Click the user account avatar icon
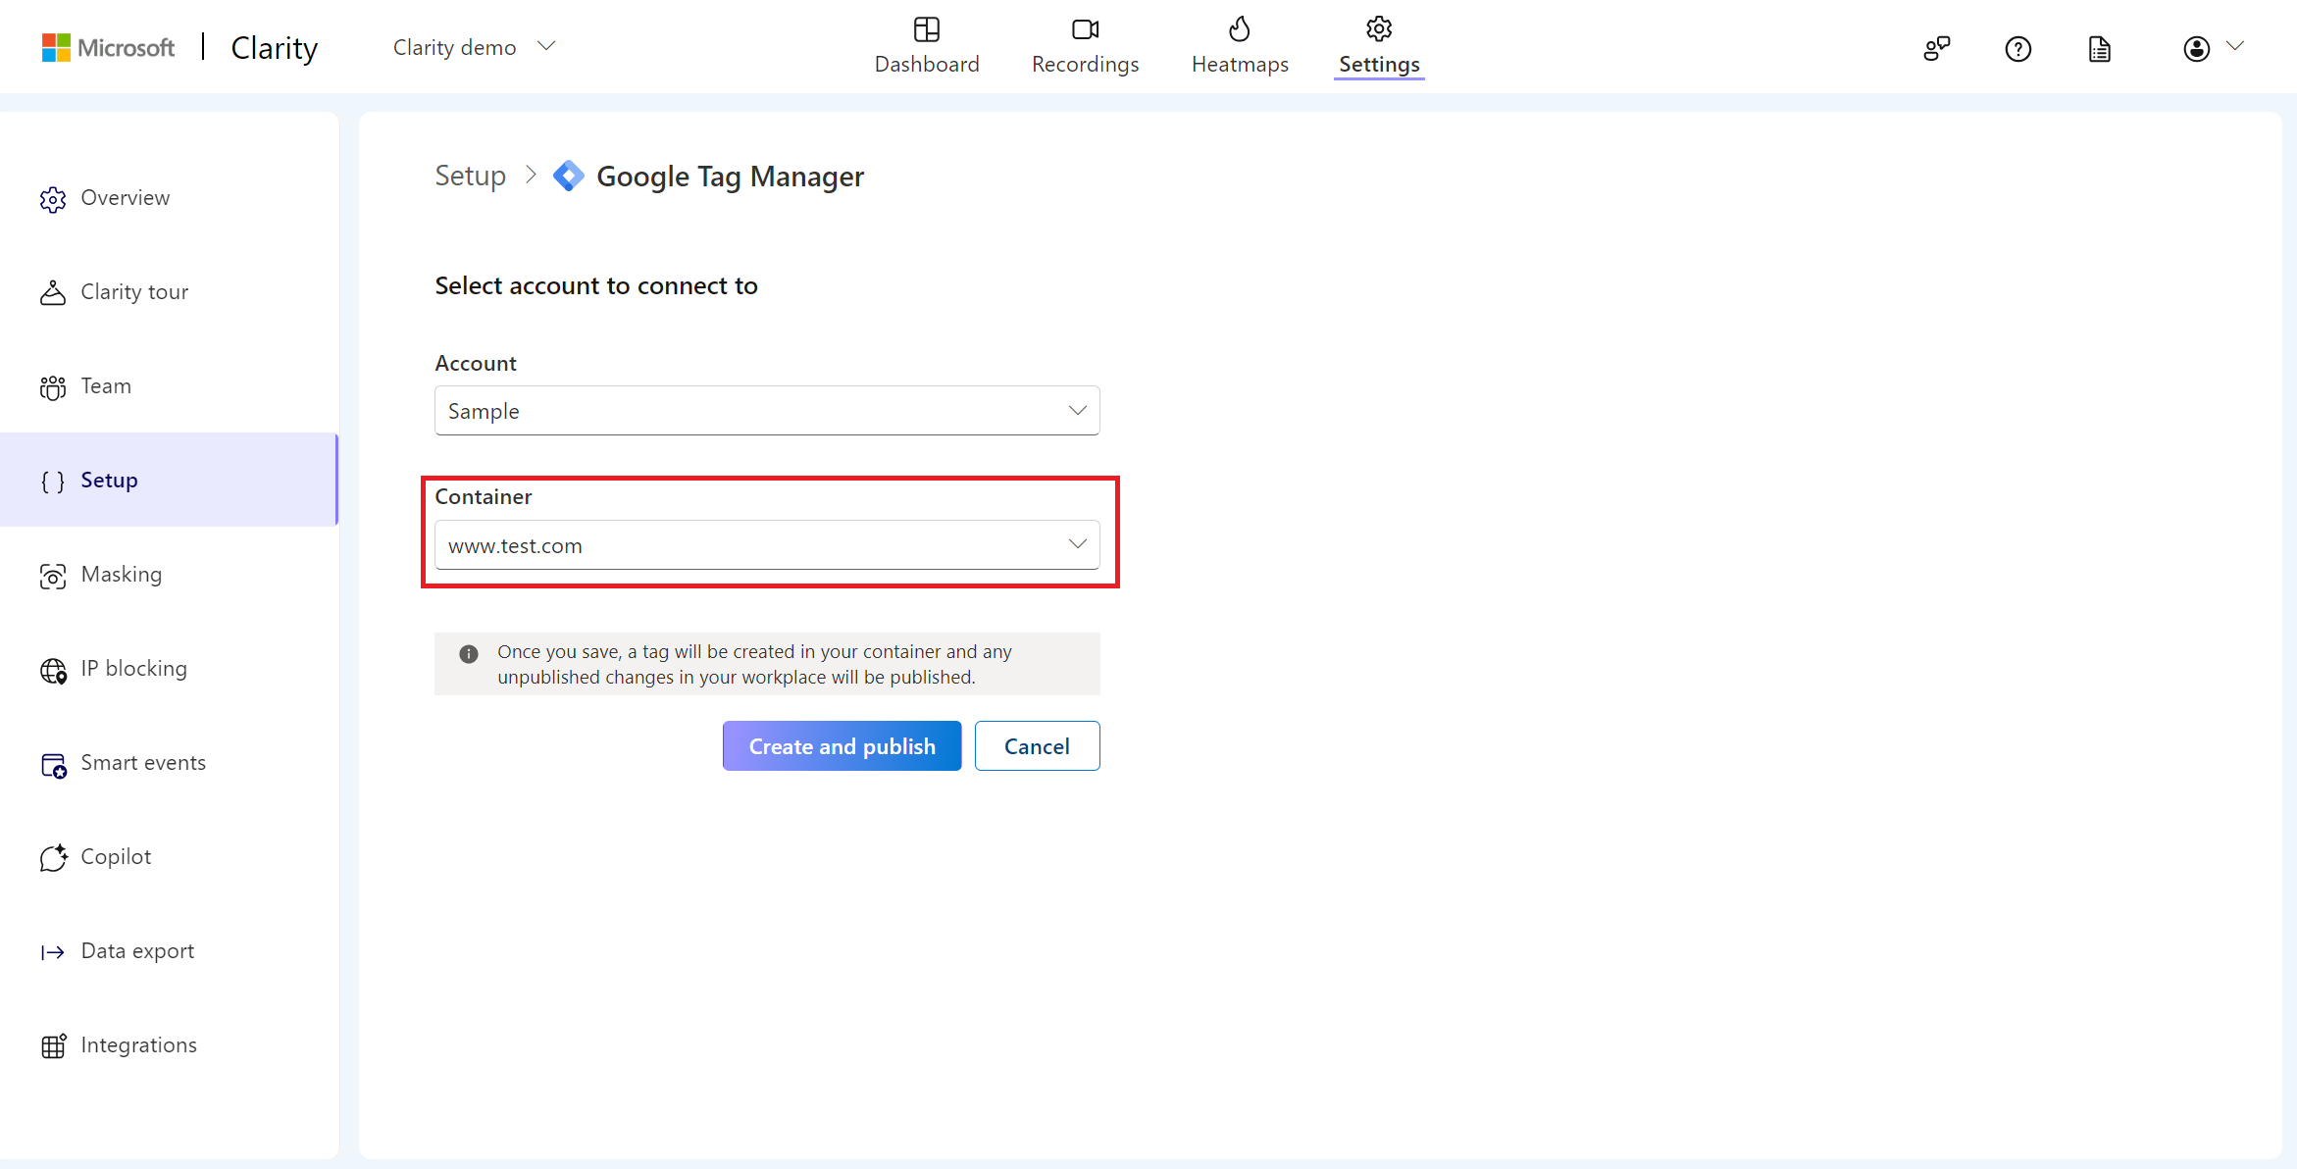 (x=2196, y=48)
